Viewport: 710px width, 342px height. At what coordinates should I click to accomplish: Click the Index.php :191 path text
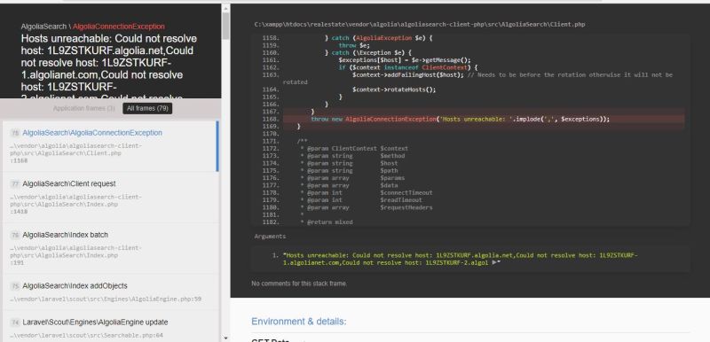[76, 255]
